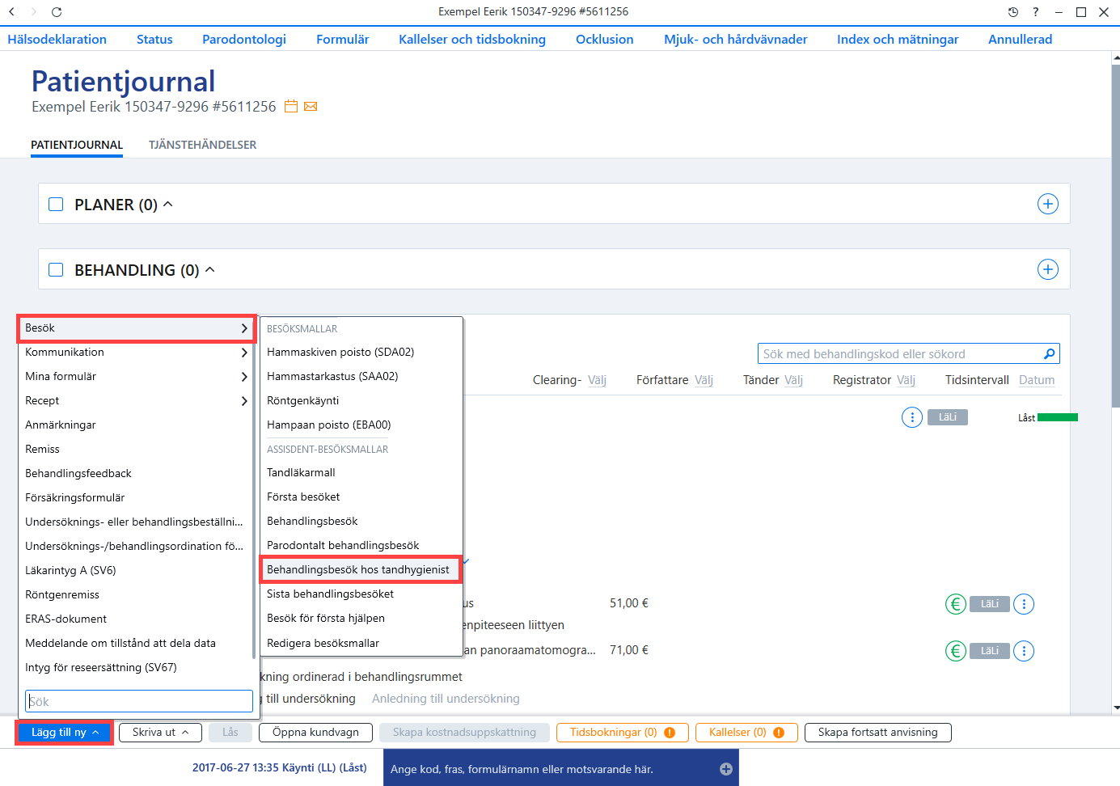Open the history clock icon
Screen dimensions: 1120x786
click(x=1013, y=11)
